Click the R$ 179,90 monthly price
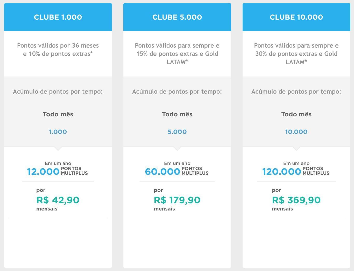 (177, 200)
